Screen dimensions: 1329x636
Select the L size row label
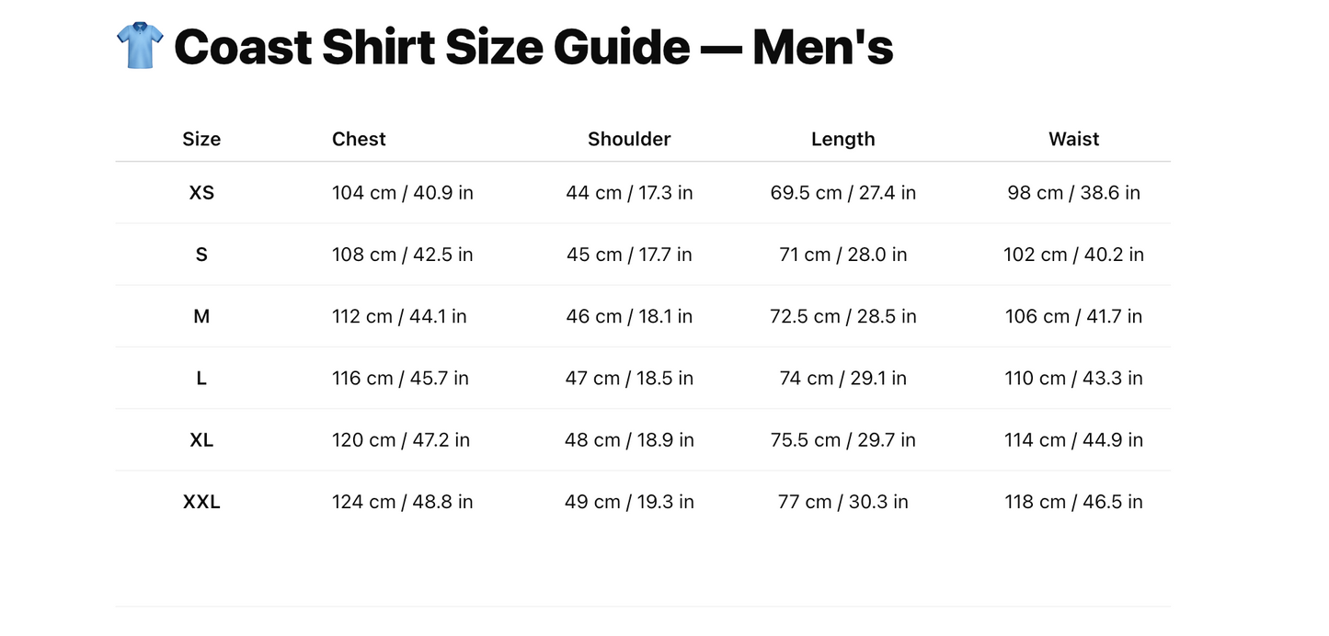[201, 378]
